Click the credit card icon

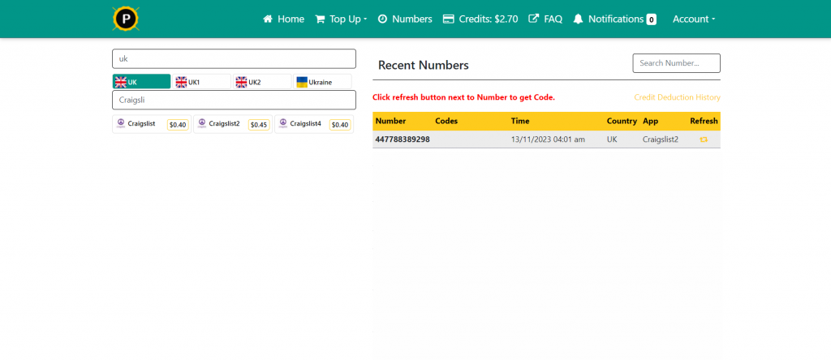point(448,19)
